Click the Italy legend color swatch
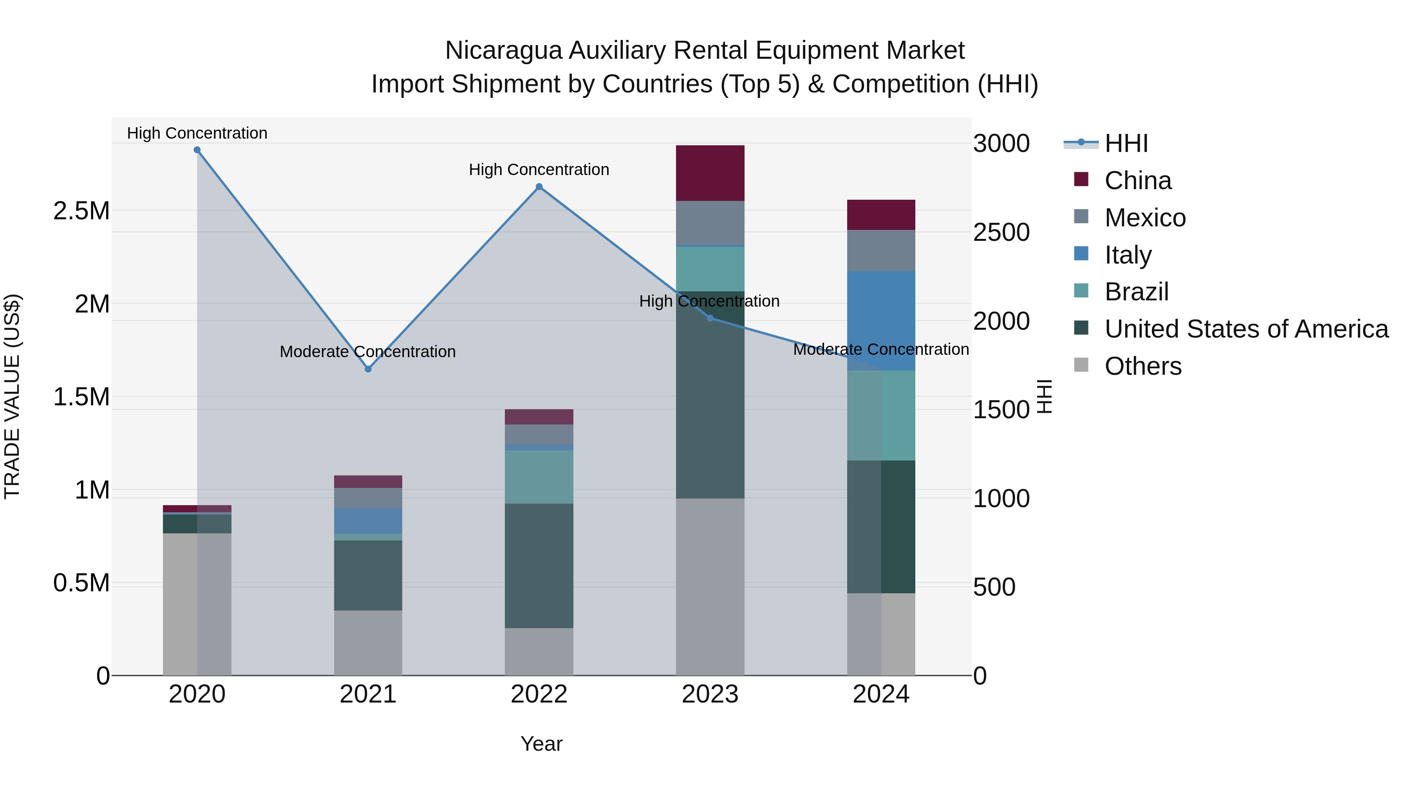The height and width of the screenshot is (793, 1410). coord(1081,253)
